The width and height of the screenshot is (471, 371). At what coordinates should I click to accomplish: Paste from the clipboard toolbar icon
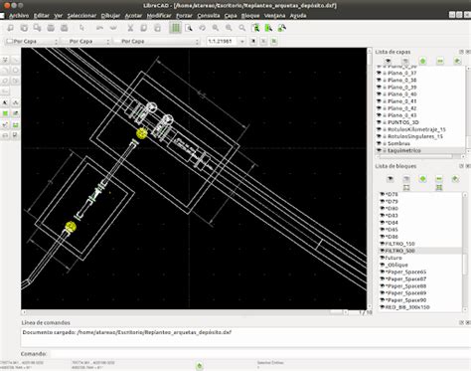157,28
